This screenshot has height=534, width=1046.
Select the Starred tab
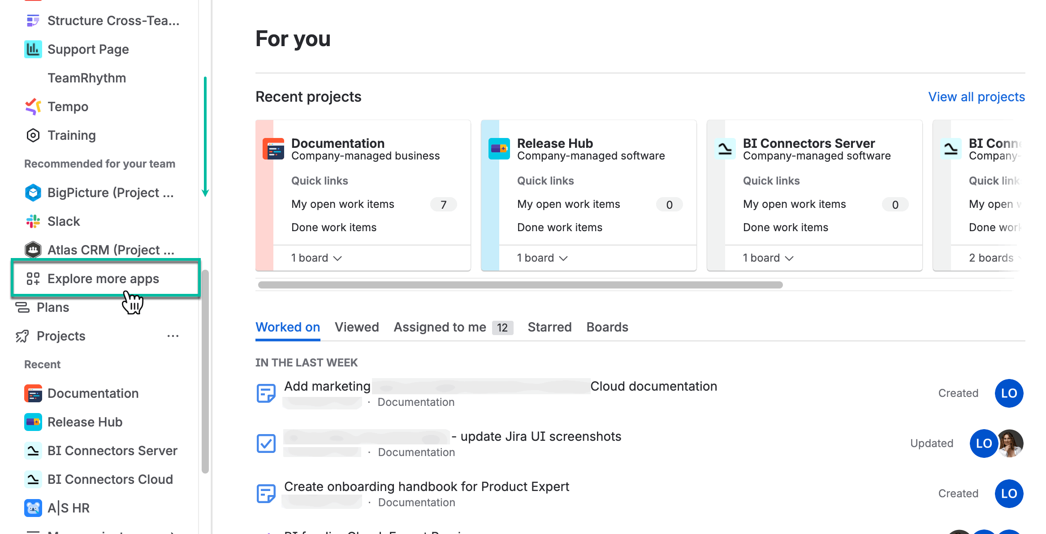tap(549, 327)
